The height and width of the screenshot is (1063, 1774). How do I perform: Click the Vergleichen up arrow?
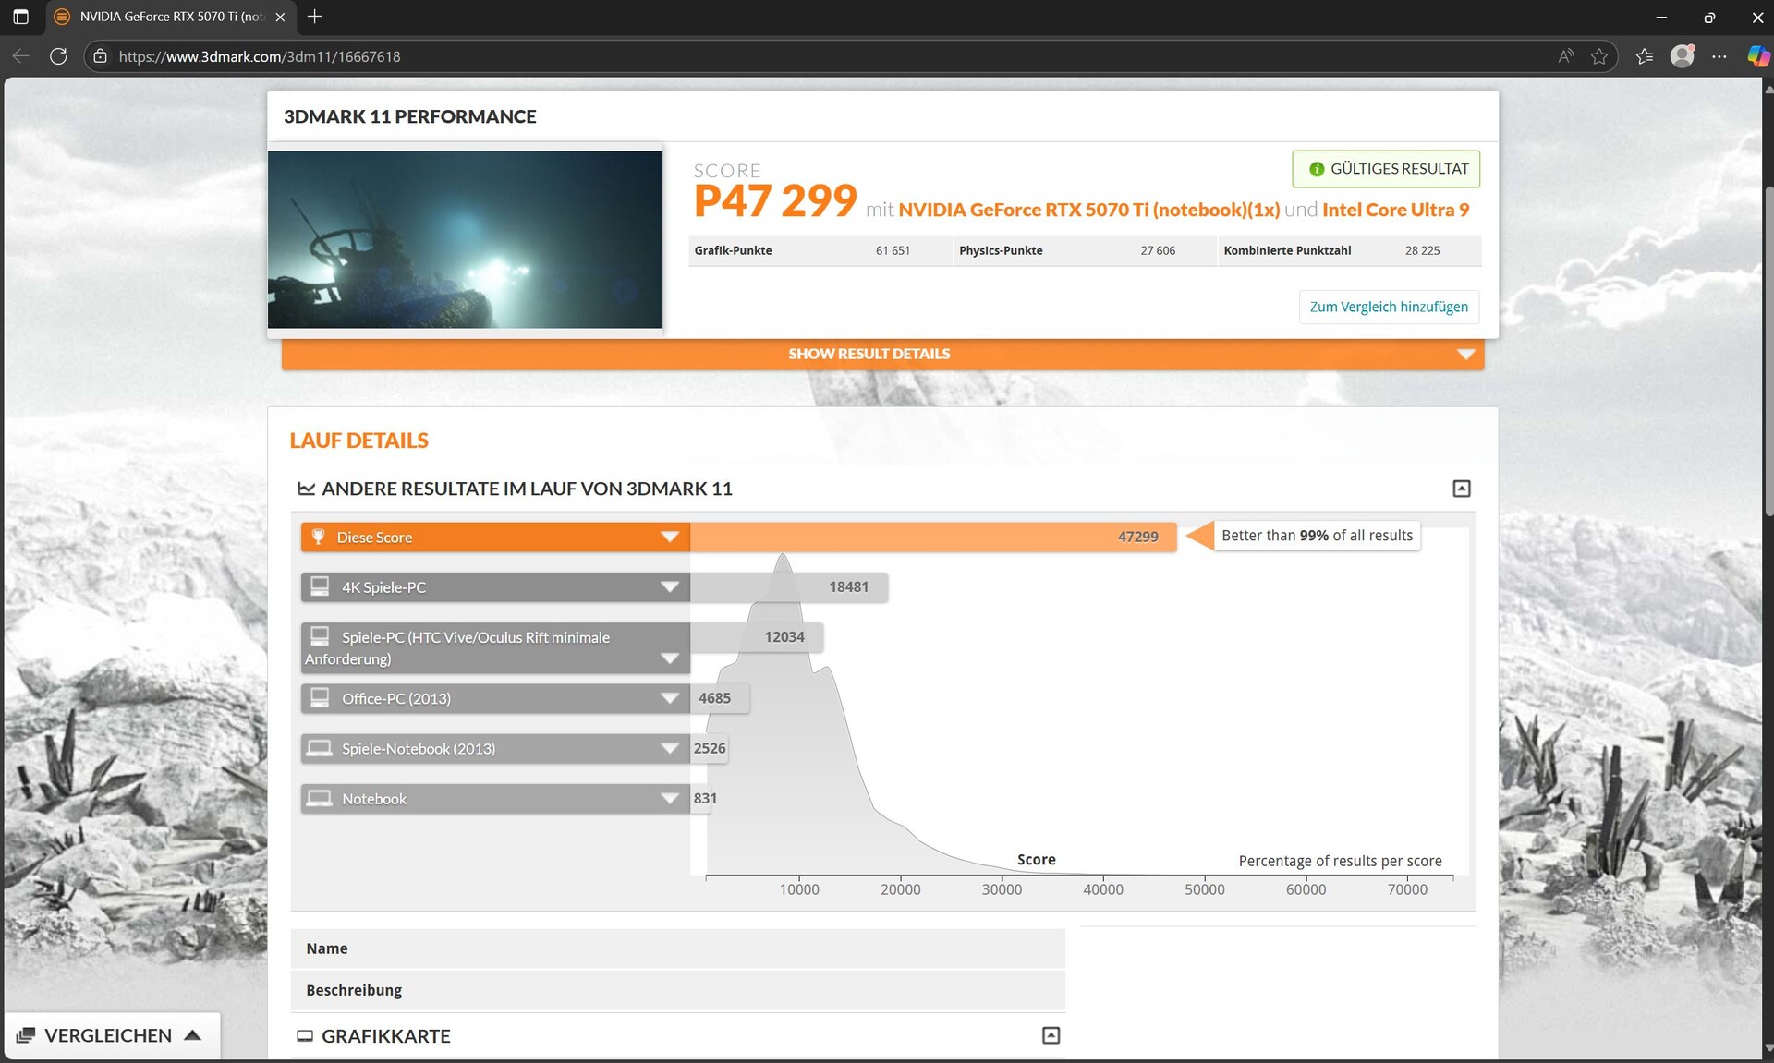click(x=193, y=1034)
